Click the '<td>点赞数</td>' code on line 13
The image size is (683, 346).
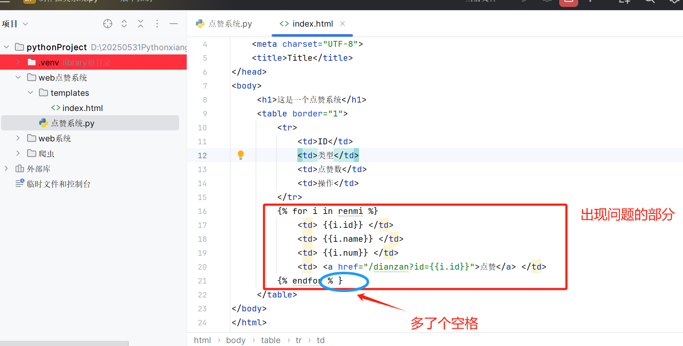coord(332,169)
